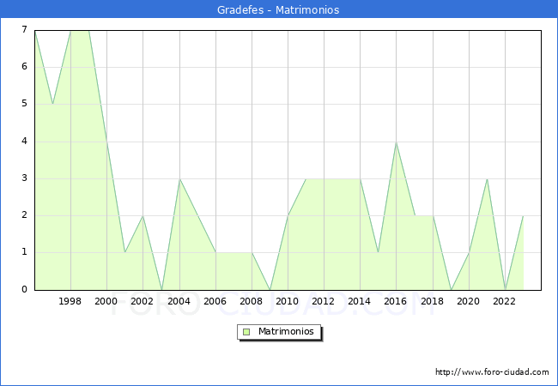Screen dimensions: 558x386
Task: Click the x-axis label 2010
Action: coord(288,301)
